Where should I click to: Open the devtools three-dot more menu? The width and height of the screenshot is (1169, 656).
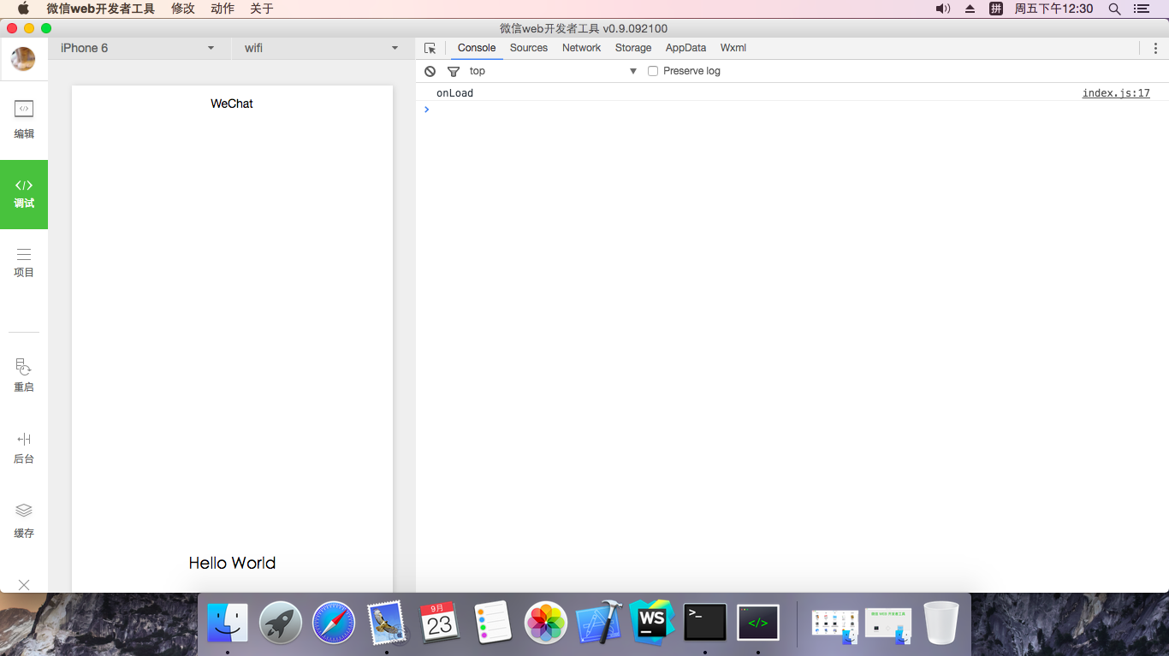(1156, 48)
